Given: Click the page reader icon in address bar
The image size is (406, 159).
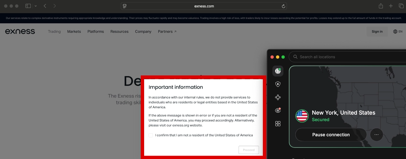Looking at the screenshot, I should coord(125,6).
